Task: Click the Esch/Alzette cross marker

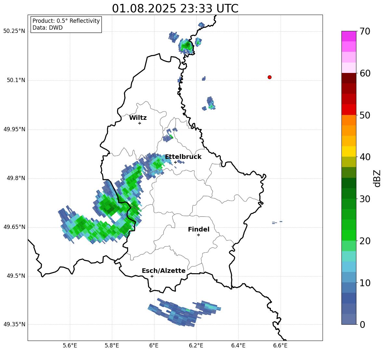Action: coord(152,276)
